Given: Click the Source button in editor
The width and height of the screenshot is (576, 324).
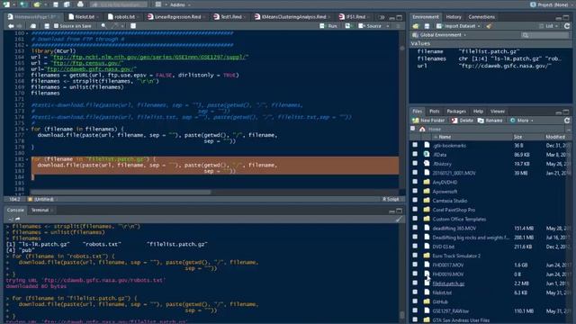Looking at the screenshot, I should pyautogui.click(x=370, y=26).
